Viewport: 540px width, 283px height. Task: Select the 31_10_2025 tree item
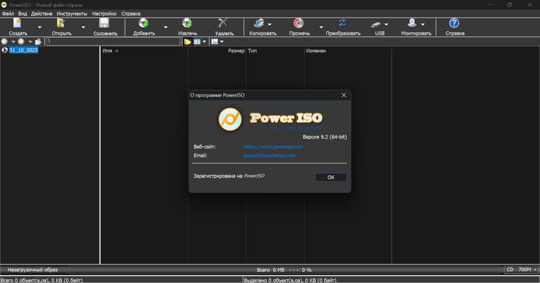[x=24, y=50]
